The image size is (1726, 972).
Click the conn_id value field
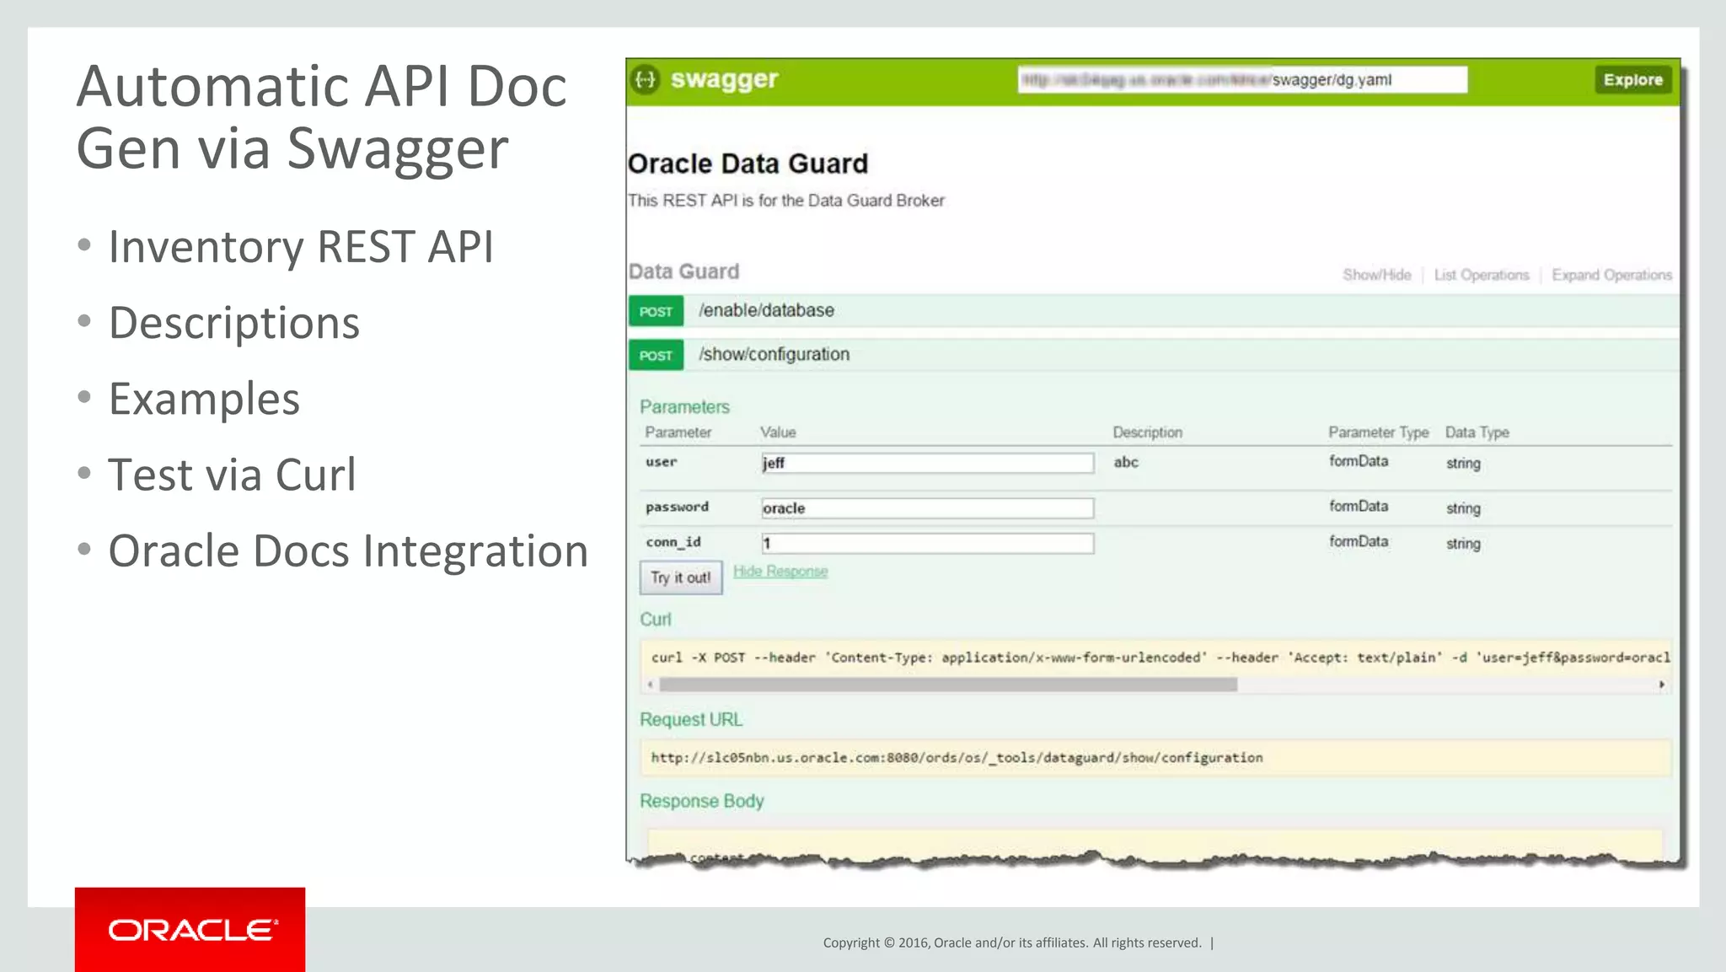(x=927, y=544)
